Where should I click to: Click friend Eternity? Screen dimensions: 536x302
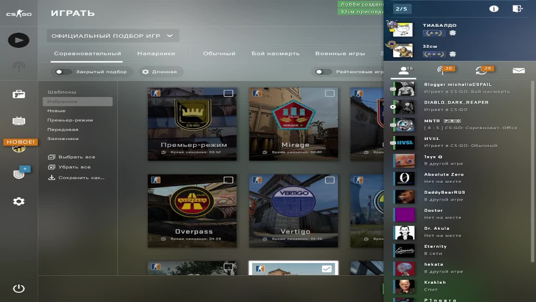click(x=460, y=250)
